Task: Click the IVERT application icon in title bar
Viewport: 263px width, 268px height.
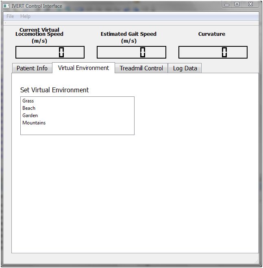Action: click(x=6, y=6)
